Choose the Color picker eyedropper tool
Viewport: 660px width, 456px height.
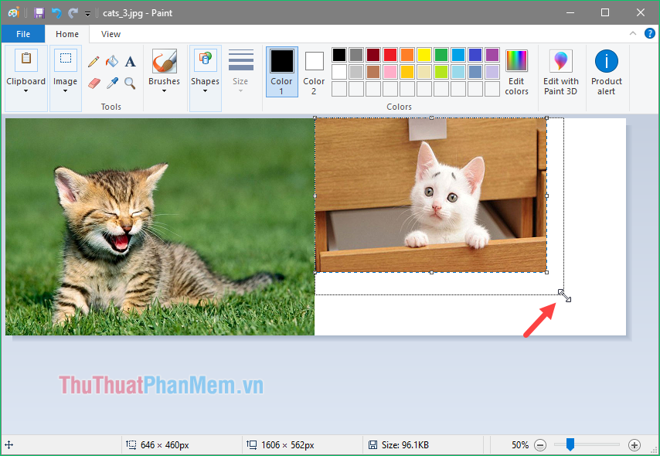pyautogui.click(x=112, y=83)
